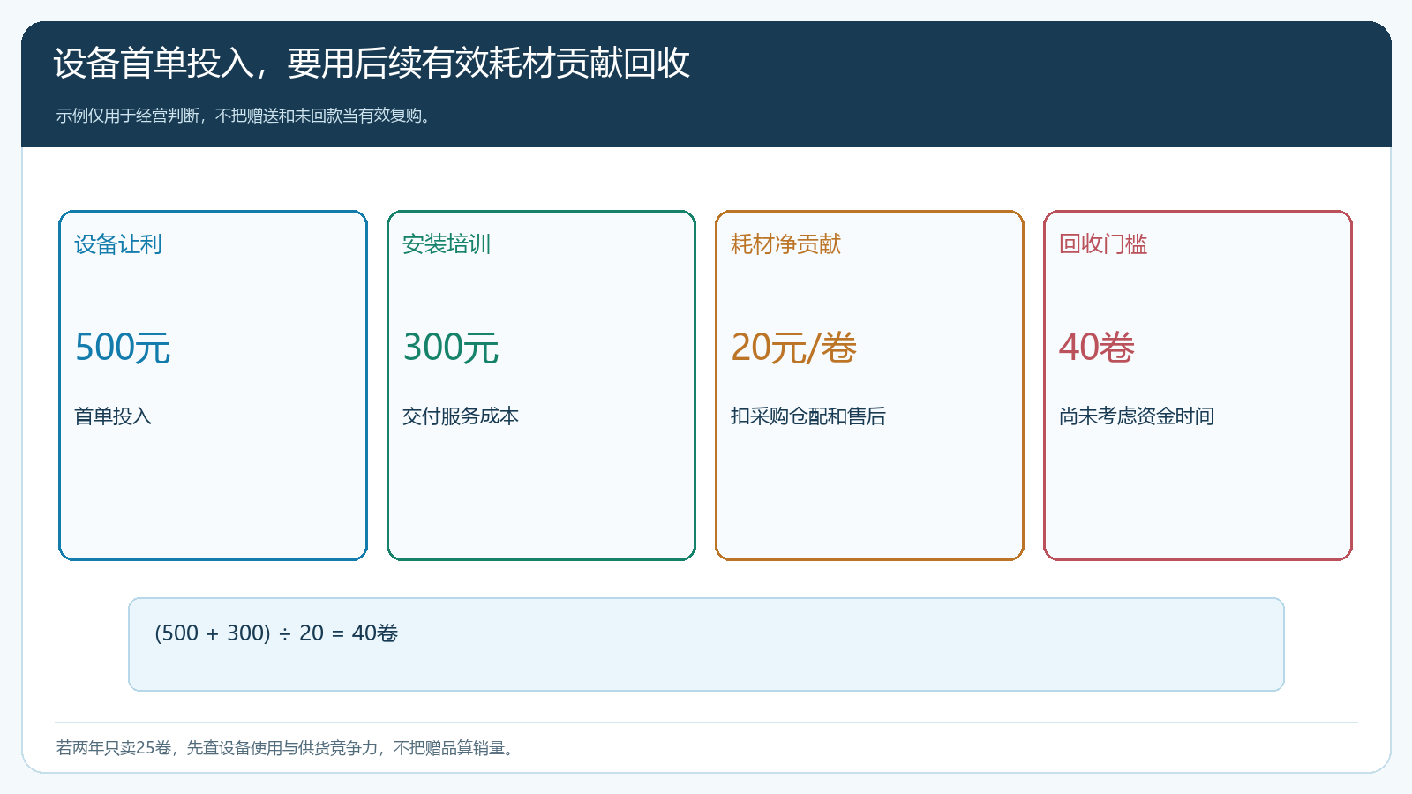Click the 扣采购仓配和售后 caption
This screenshot has height=794, width=1412.
tap(808, 416)
